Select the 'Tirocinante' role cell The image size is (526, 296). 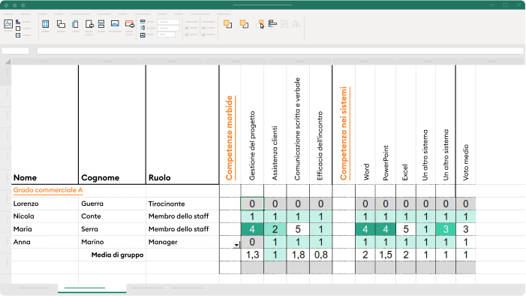point(182,204)
